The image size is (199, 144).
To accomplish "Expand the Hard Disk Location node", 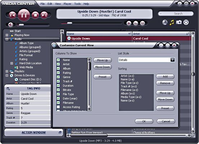I will [12, 63].
